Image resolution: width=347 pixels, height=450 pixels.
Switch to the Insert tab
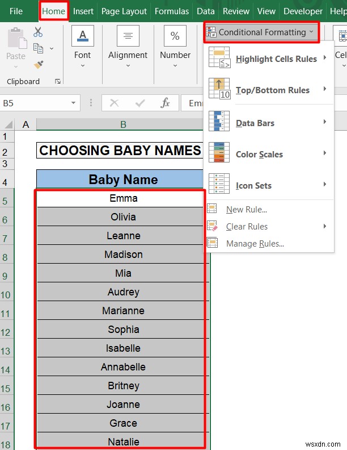coord(83,11)
